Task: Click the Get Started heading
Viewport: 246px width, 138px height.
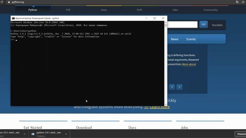Action: [x=33, y=128]
